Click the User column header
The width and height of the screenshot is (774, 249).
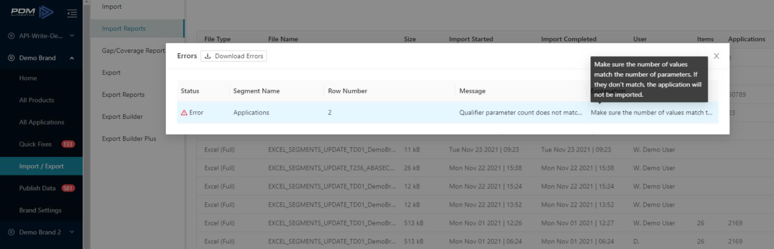coord(640,39)
